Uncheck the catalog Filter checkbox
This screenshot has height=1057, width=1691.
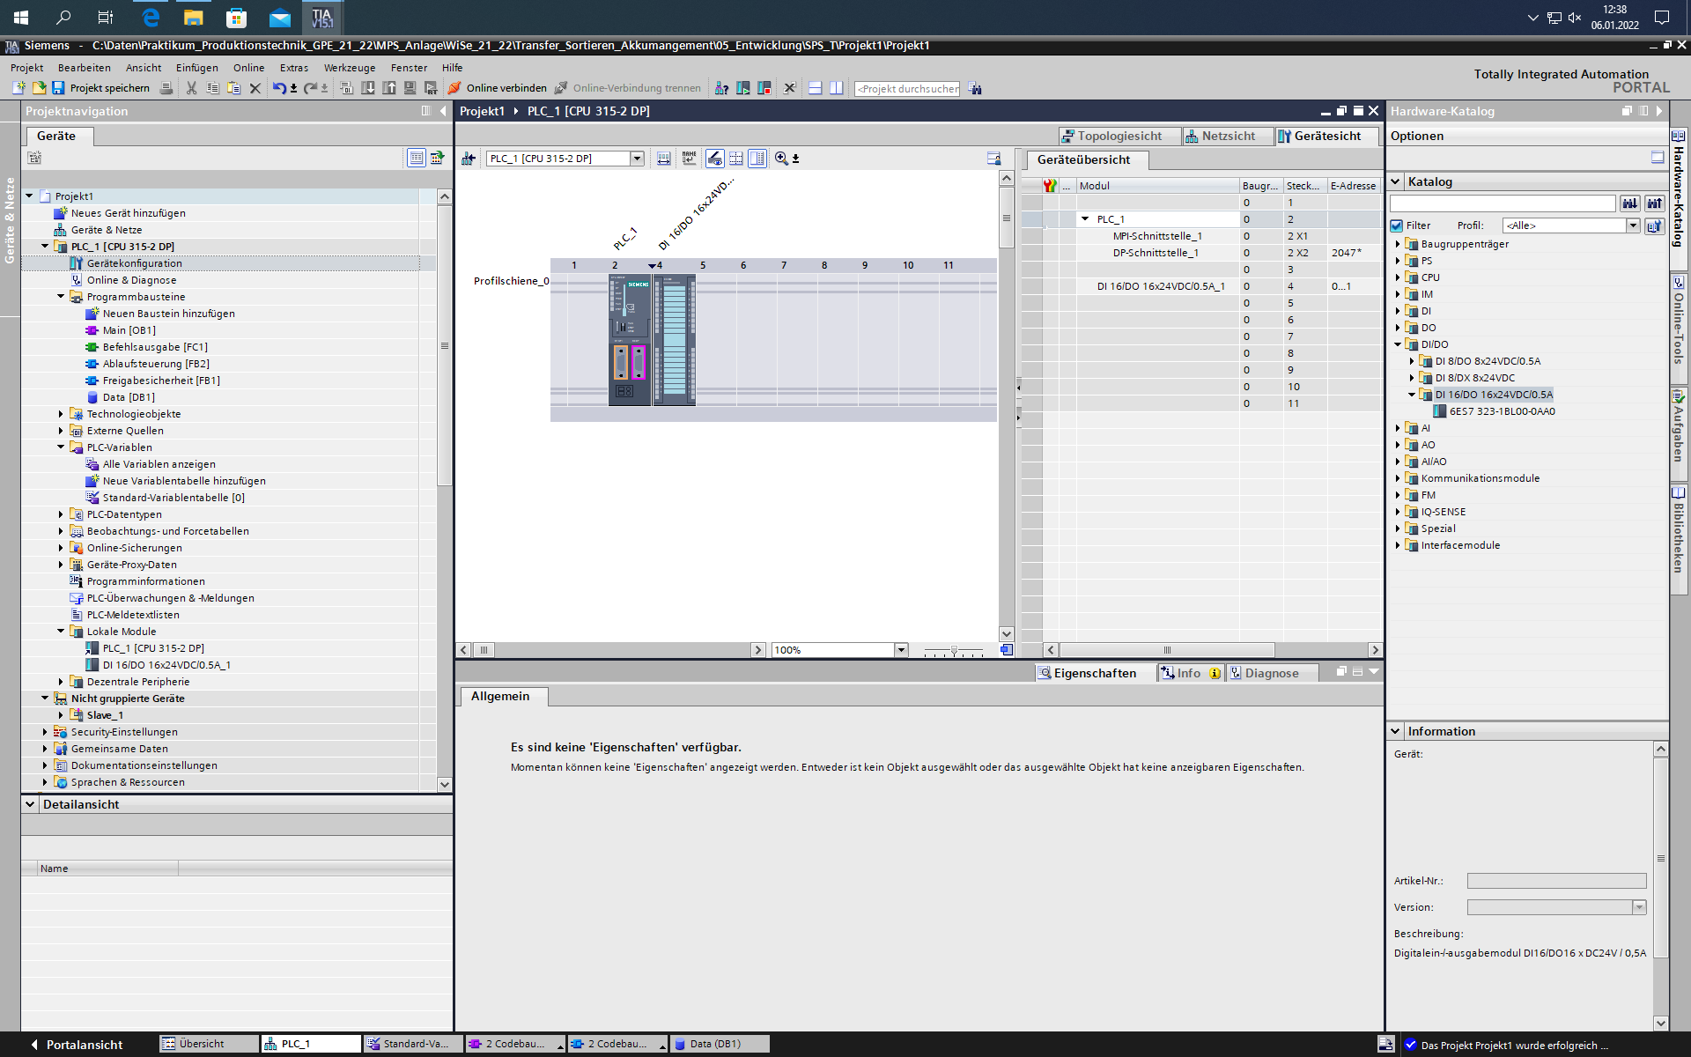click(1397, 225)
